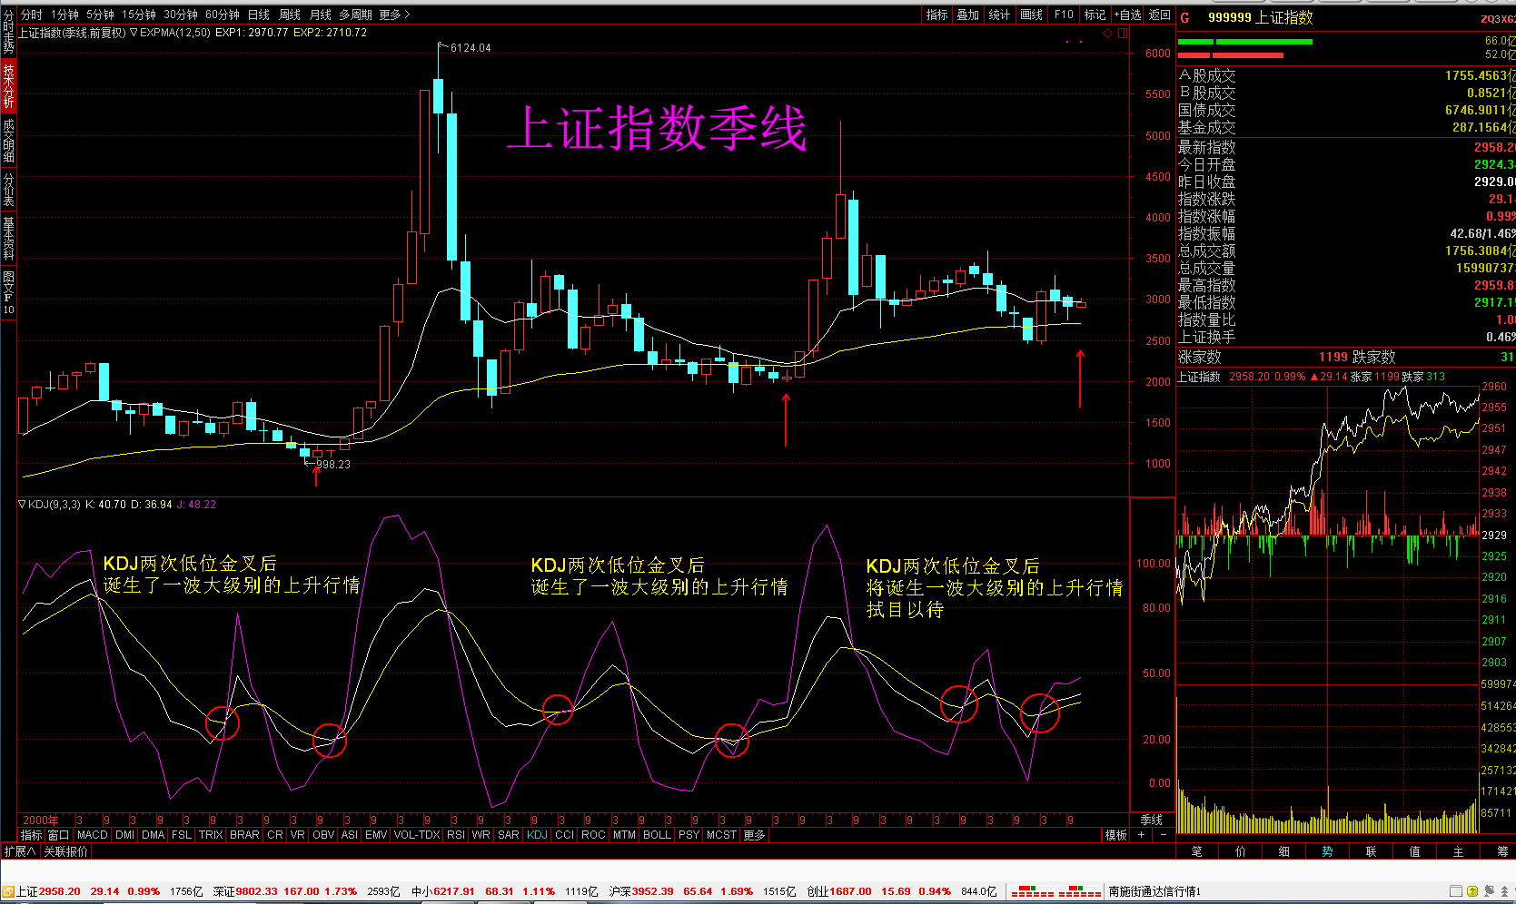Open the 季线 period selector
The height and width of the screenshot is (904, 1516).
[1152, 820]
